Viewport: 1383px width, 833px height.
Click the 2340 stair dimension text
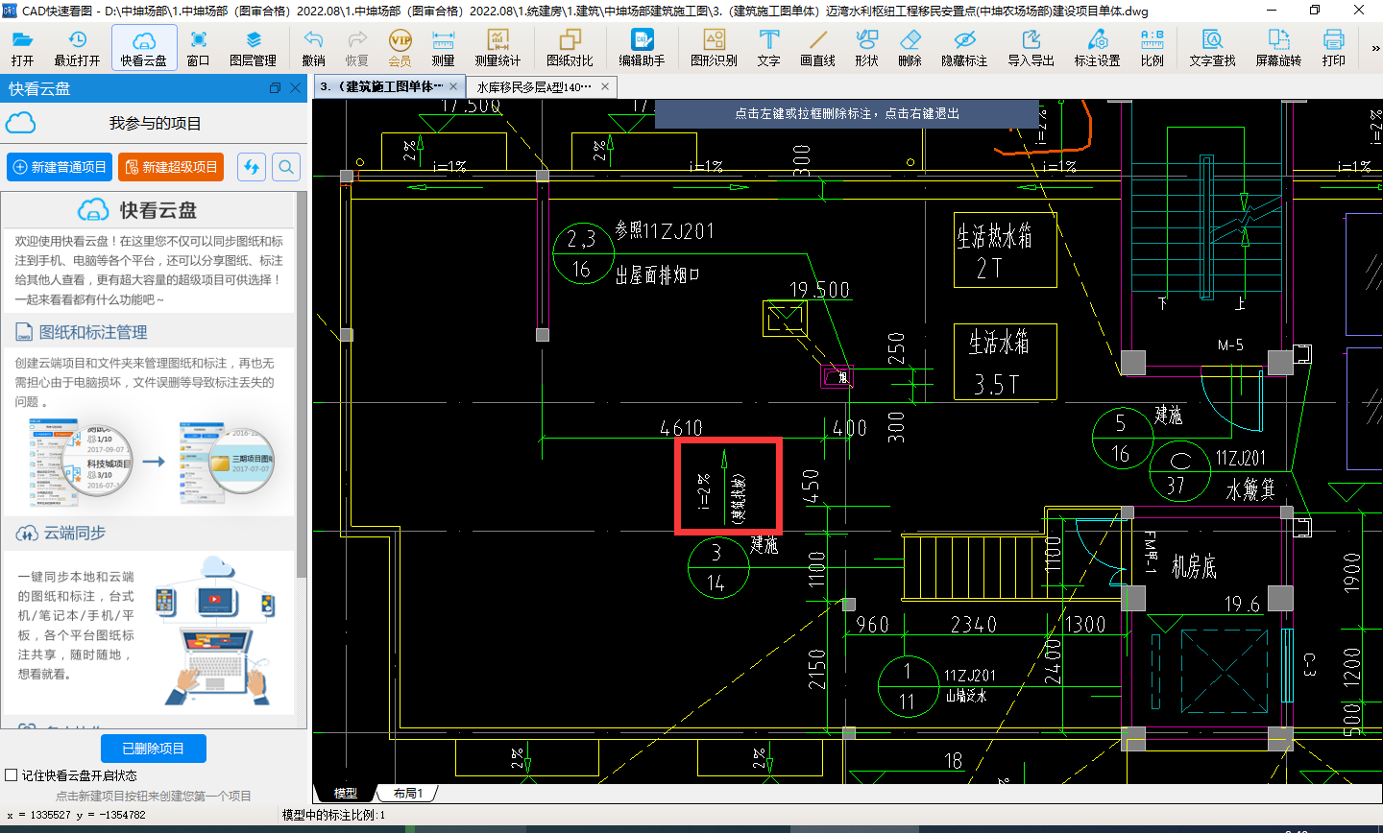click(x=974, y=625)
